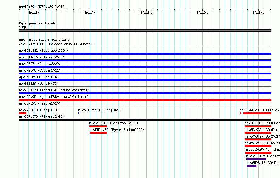Open the nsv5719519 Chuang2021 label

click(100, 110)
